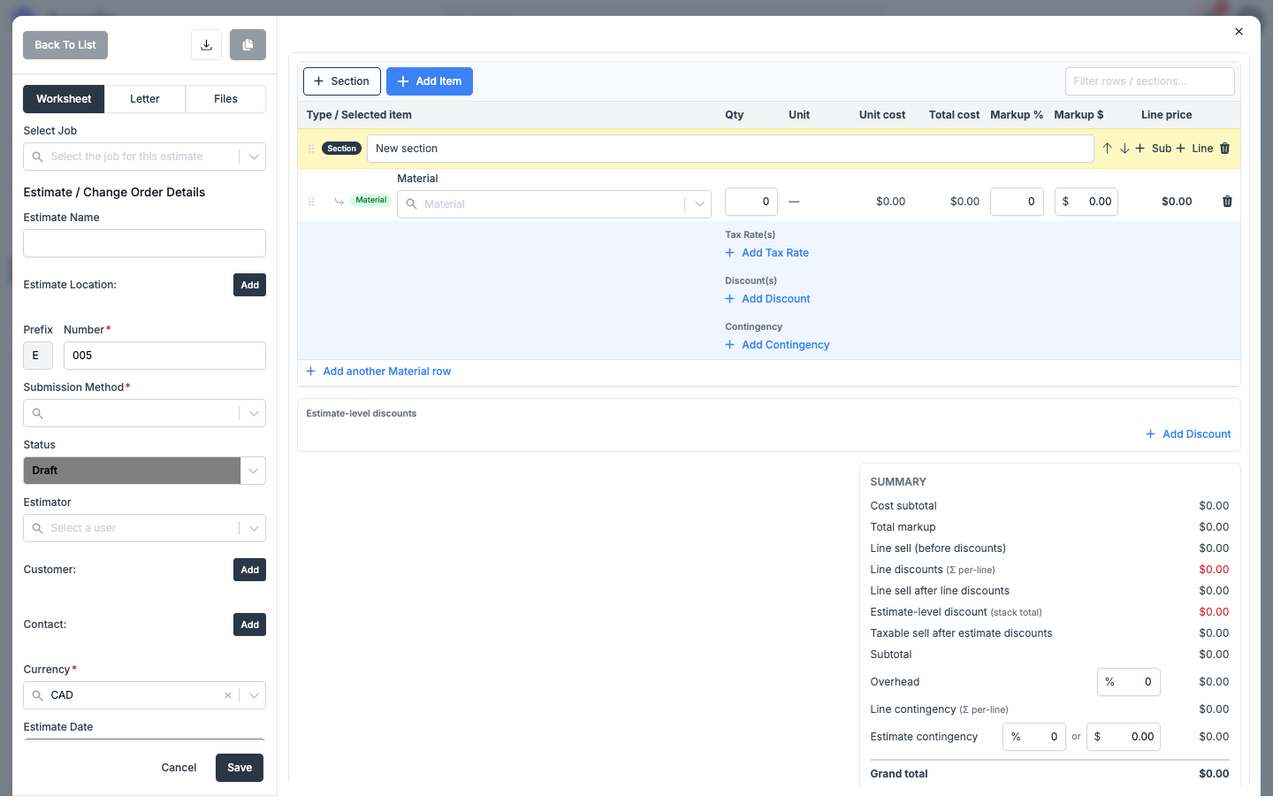
Task: Grab the section drag handle
Action: [x=310, y=149]
